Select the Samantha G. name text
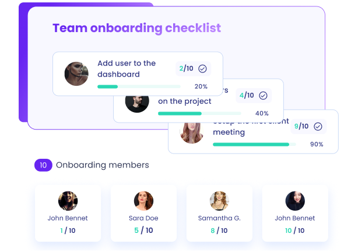 tap(219, 218)
